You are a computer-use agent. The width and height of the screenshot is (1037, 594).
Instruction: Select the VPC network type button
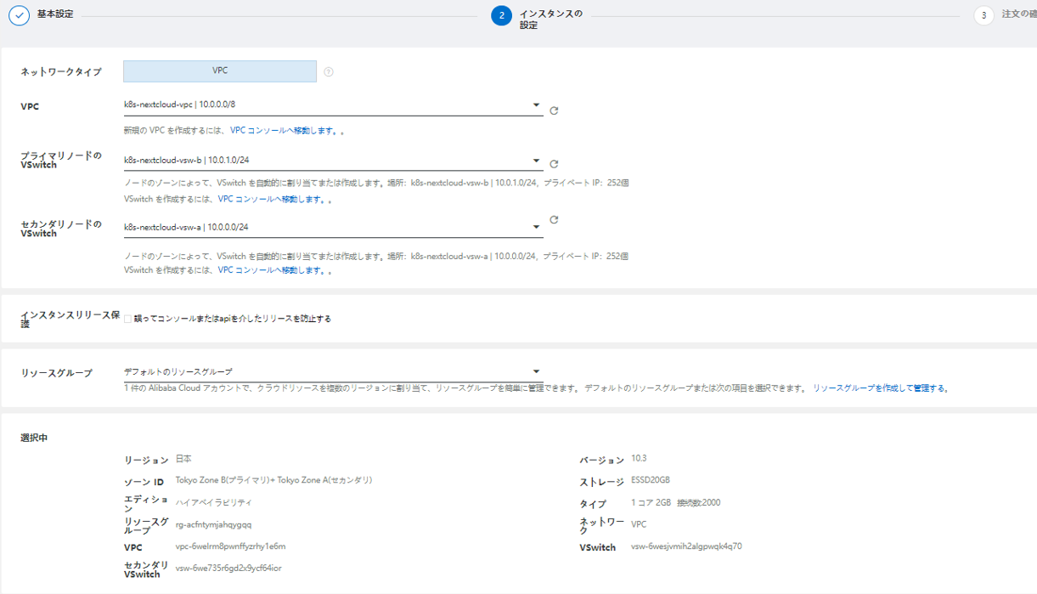(x=220, y=71)
